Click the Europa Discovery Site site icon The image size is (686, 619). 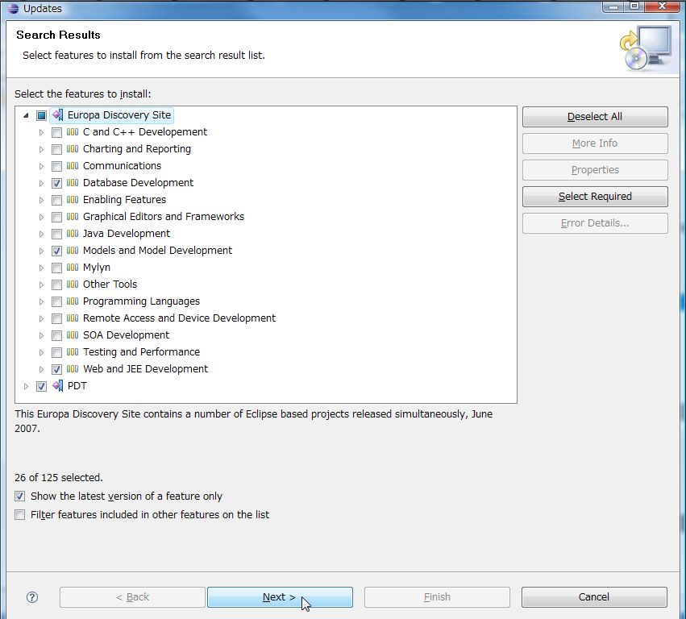point(57,115)
